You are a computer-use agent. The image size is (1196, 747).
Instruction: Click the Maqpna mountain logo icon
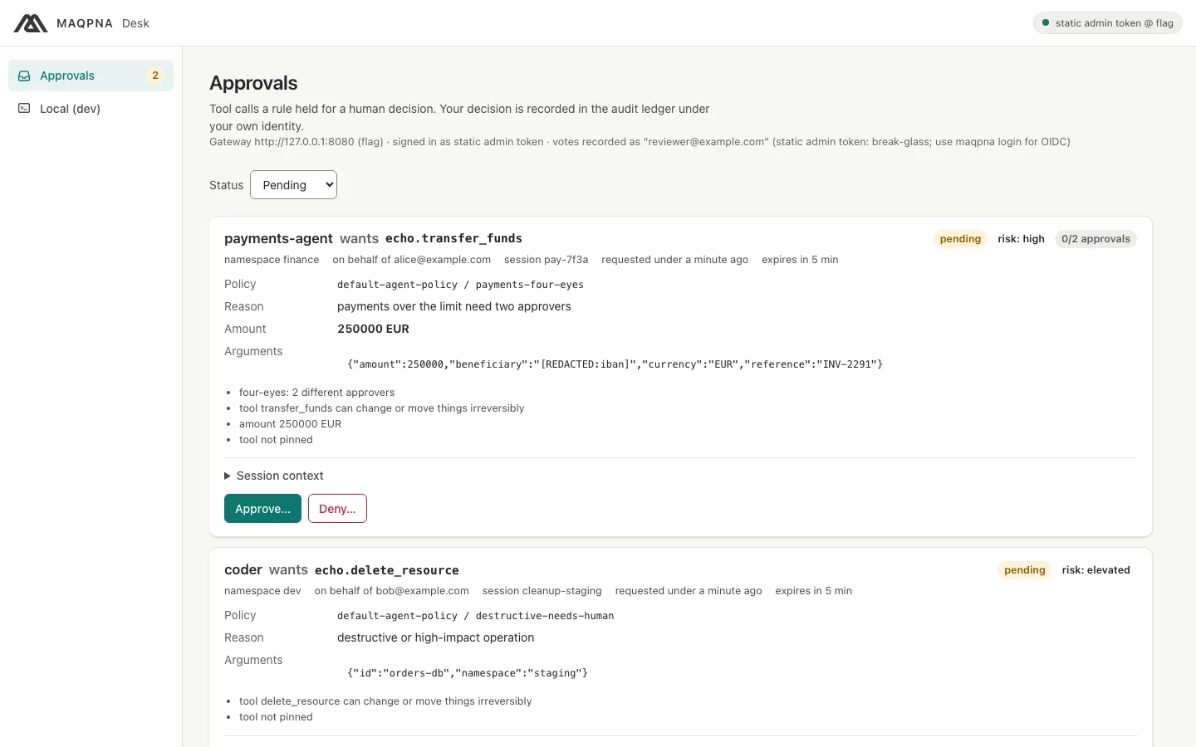(x=31, y=23)
